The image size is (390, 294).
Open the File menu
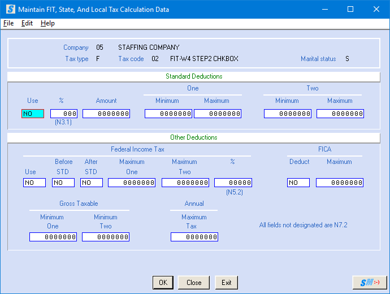coord(8,23)
